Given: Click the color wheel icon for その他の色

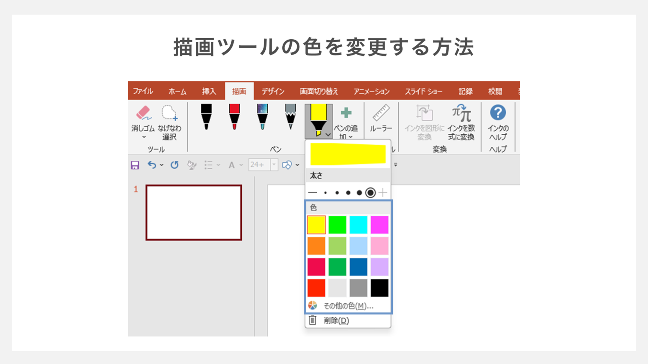Looking at the screenshot, I should [x=312, y=305].
